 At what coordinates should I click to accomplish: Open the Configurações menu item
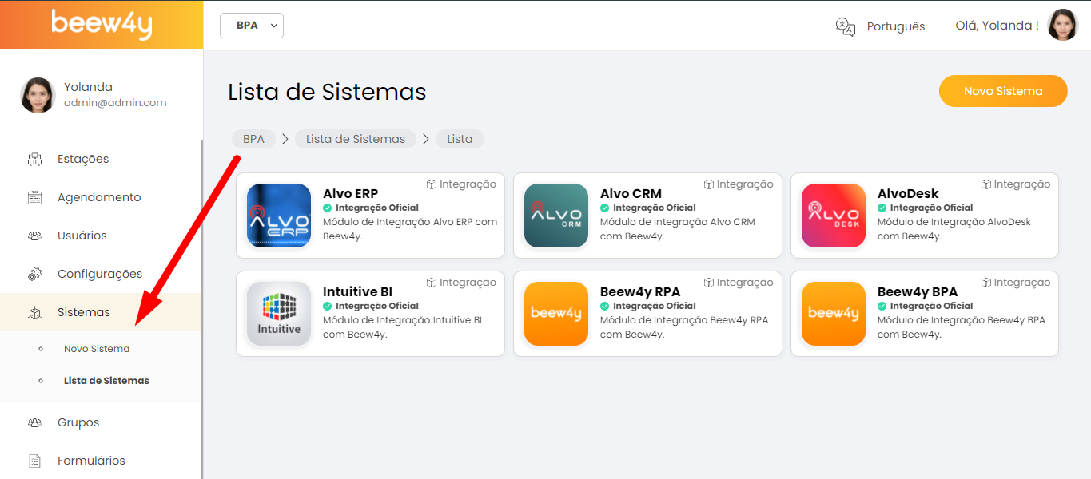101,274
